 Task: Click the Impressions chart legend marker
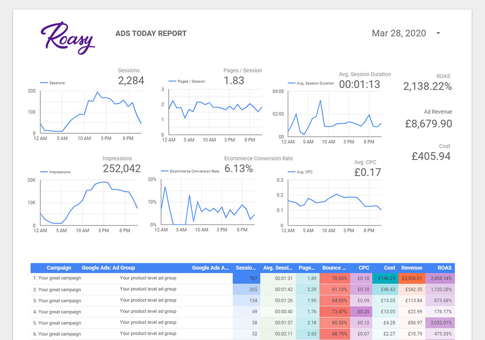coord(44,172)
